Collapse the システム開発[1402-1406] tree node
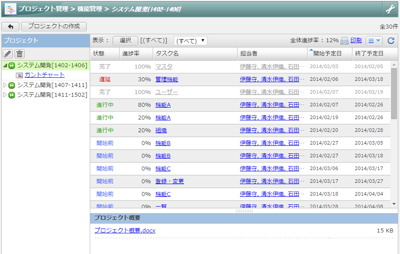The height and width of the screenshot is (254, 400). (x=5, y=65)
